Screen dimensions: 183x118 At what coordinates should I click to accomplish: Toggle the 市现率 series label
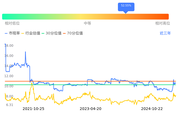[14, 33]
